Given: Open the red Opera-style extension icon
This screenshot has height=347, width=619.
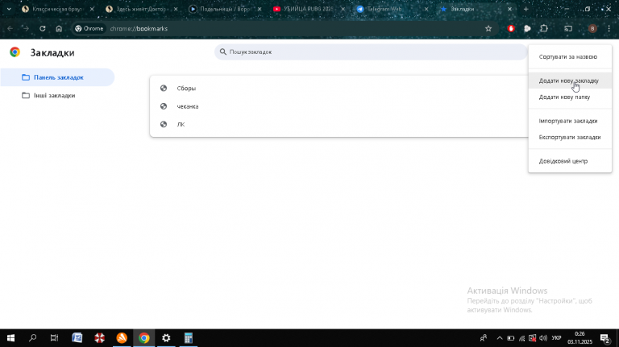Looking at the screenshot, I should point(511,28).
